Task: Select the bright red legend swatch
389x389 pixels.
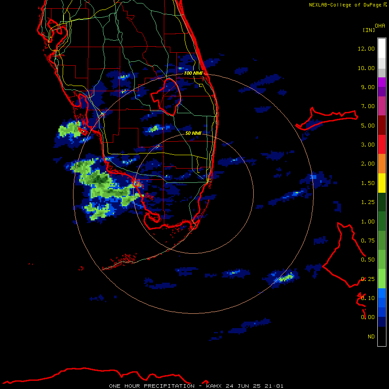Action: pyautogui.click(x=382, y=144)
